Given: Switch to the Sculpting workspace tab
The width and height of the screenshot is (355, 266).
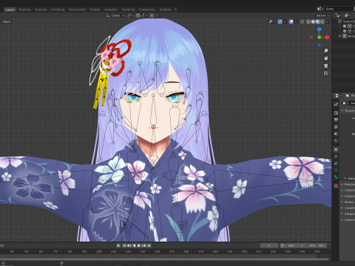Looking at the screenshot, I should (41, 10).
